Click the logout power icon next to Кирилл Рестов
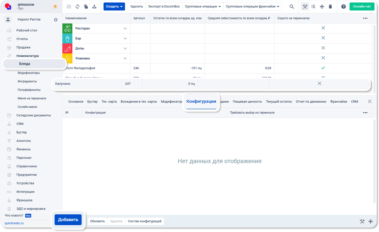Viewport: 379px width, 232px height. (56, 19)
